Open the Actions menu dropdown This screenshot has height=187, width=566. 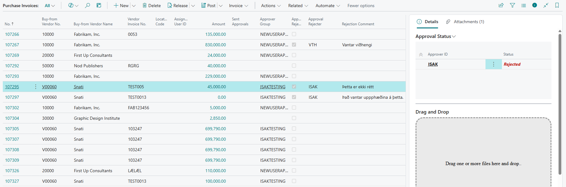(x=271, y=6)
